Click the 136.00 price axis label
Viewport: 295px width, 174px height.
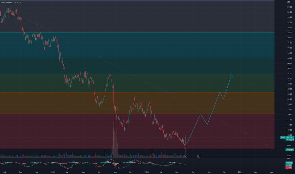pos(289,94)
